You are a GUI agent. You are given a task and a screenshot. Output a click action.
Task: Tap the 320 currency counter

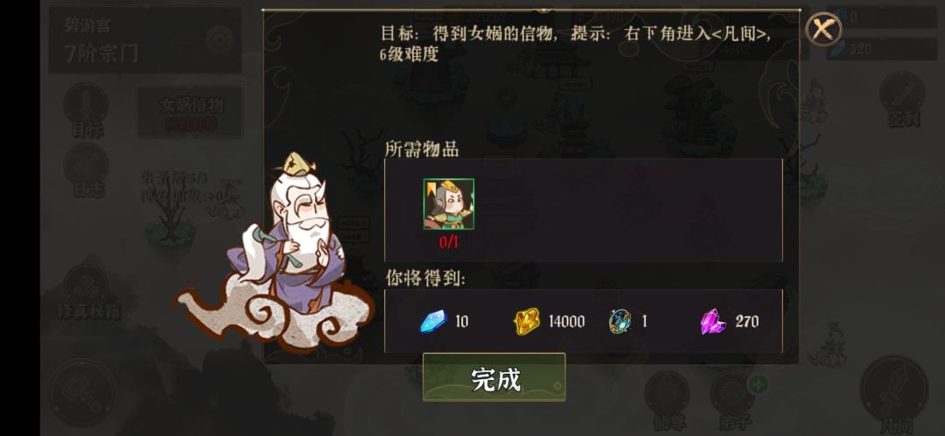point(885,49)
